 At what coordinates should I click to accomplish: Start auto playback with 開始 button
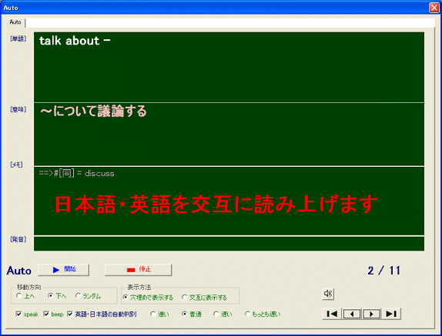[x=64, y=270]
